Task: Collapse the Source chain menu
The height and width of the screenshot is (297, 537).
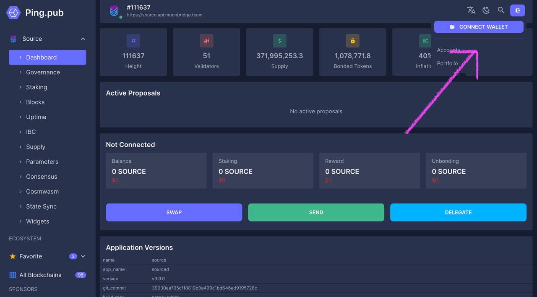Action: click(83, 39)
